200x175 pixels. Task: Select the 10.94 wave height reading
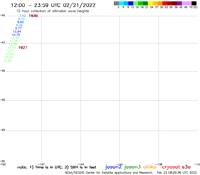[17, 31]
